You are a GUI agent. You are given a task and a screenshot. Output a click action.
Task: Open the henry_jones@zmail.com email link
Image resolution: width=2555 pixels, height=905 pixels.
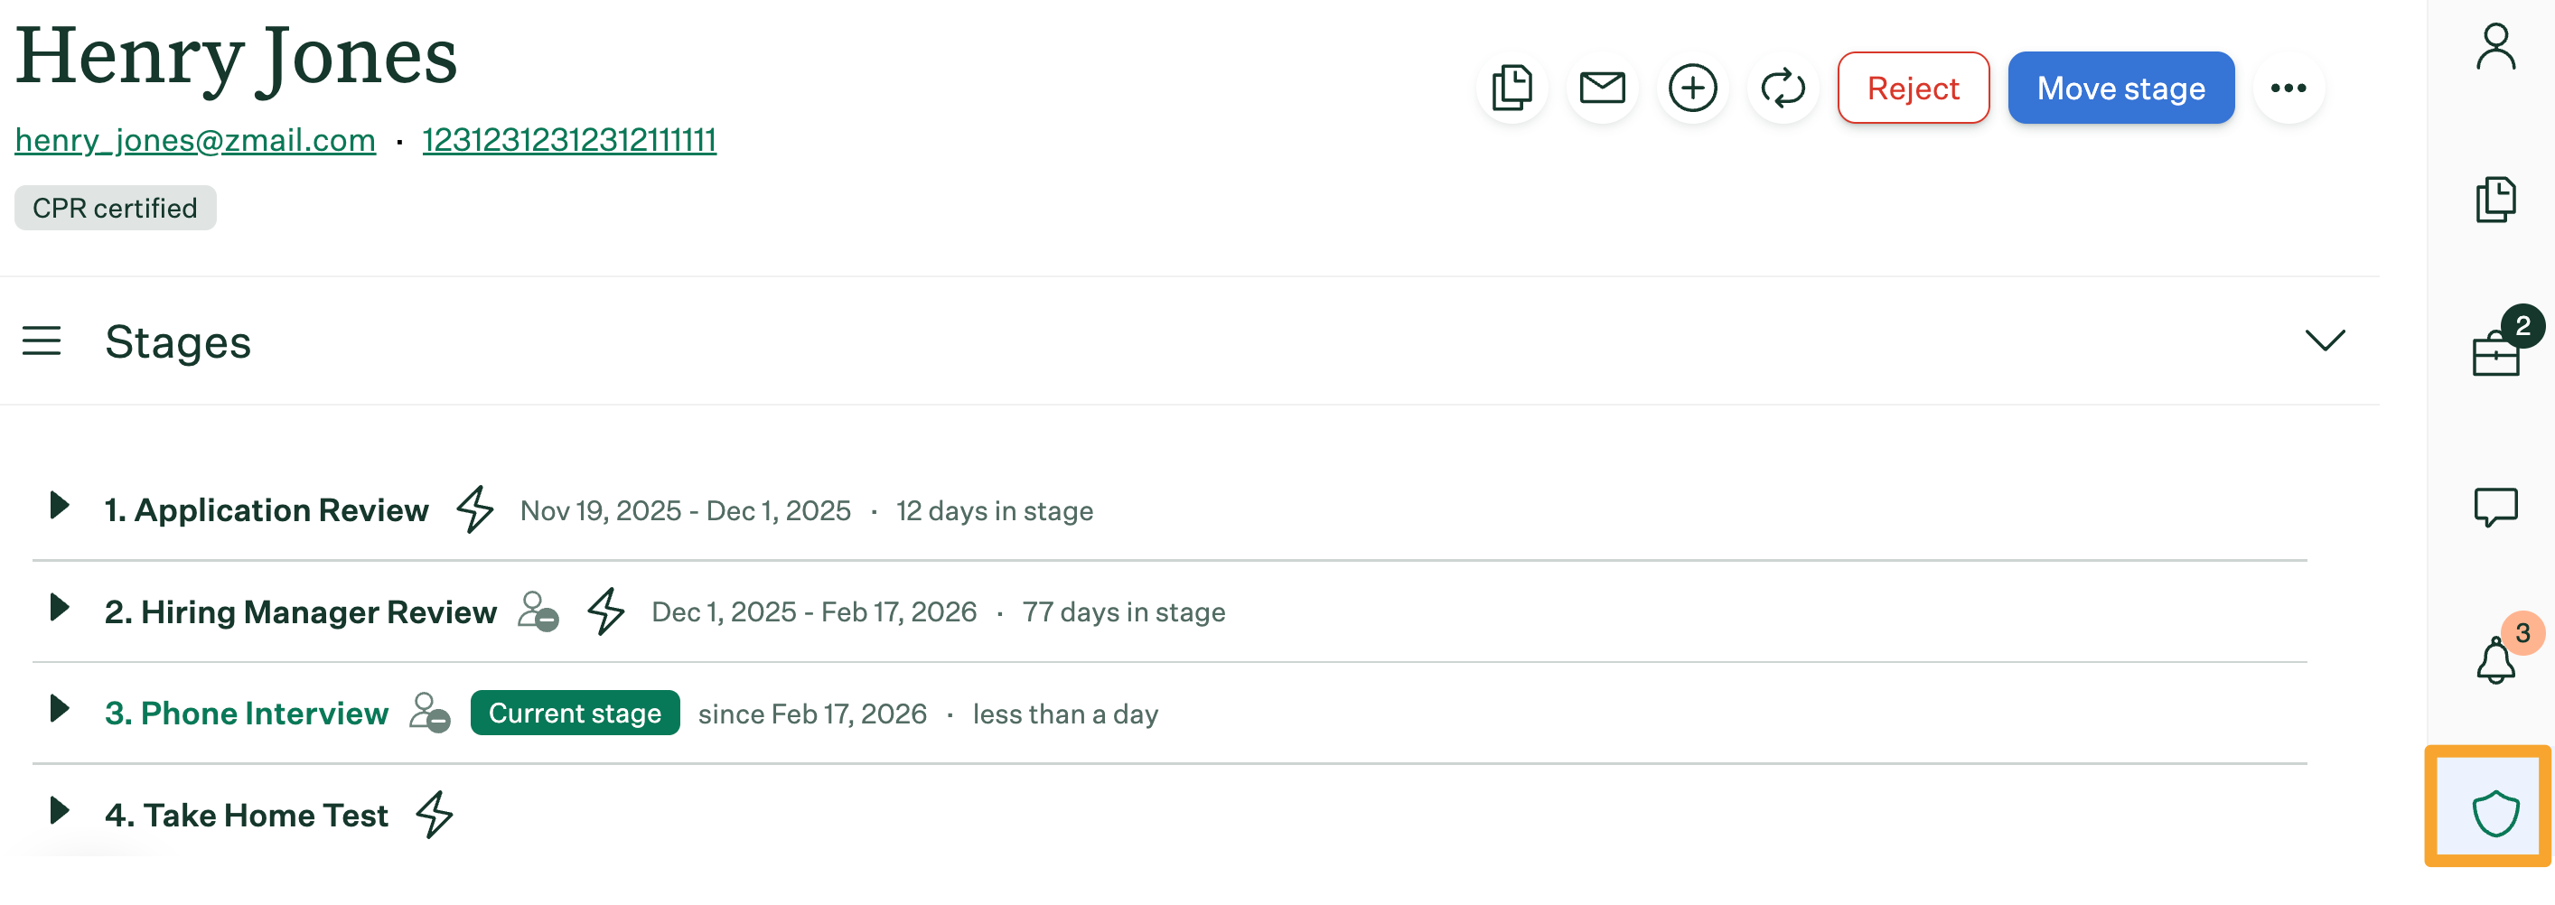tap(195, 140)
